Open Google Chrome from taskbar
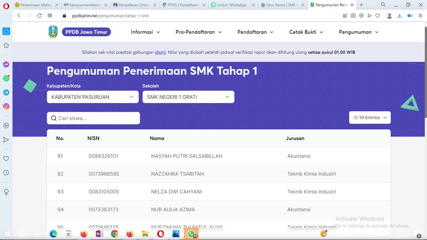The height and width of the screenshot is (240, 427). [114, 234]
